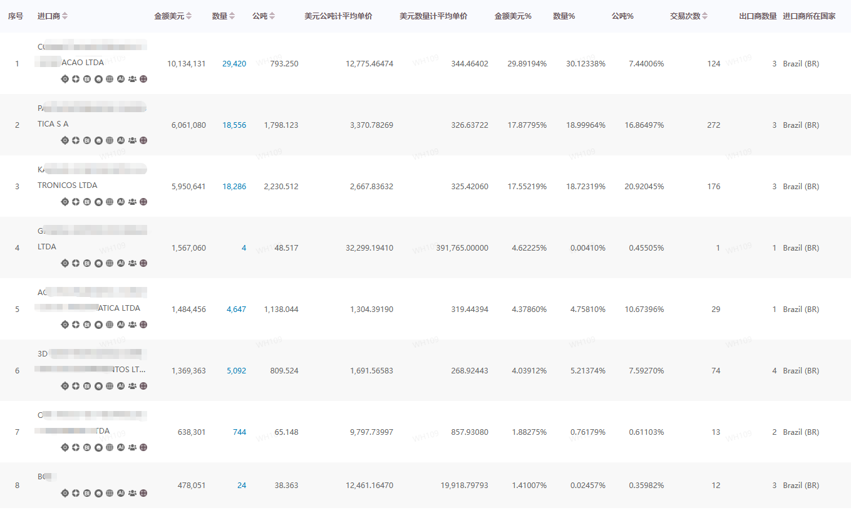The height and width of the screenshot is (510, 851).
Task: Sort by 公吨 using its sort arrows
Action: (x=272, y=16)
